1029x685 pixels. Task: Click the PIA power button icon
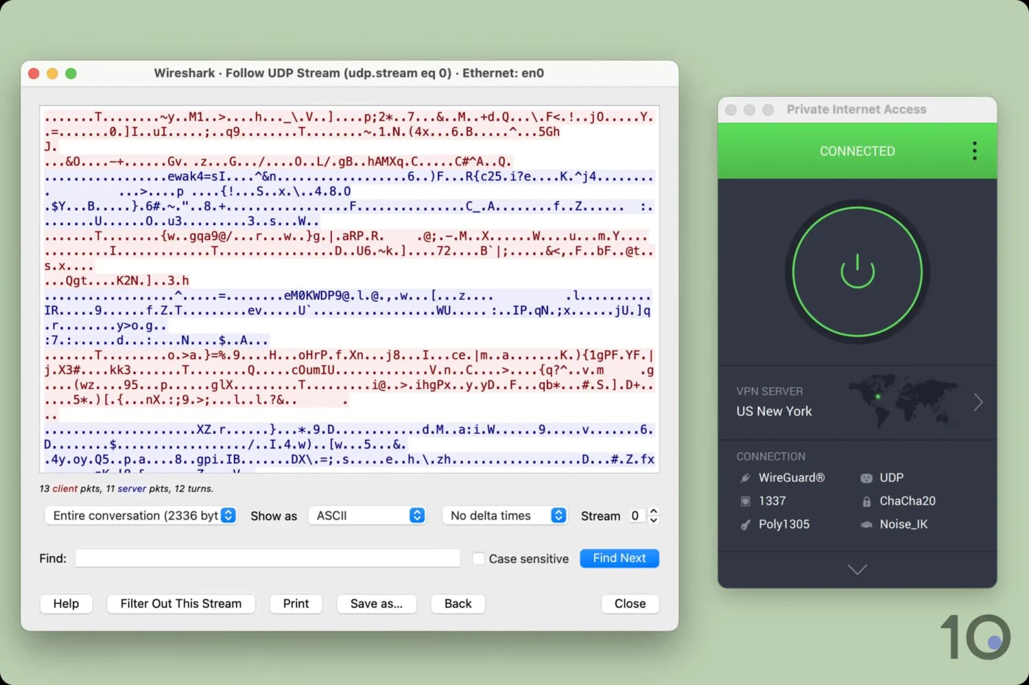[857, 271]
